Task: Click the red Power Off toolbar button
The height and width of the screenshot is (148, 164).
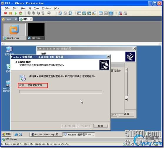Action: click(5, 13)
